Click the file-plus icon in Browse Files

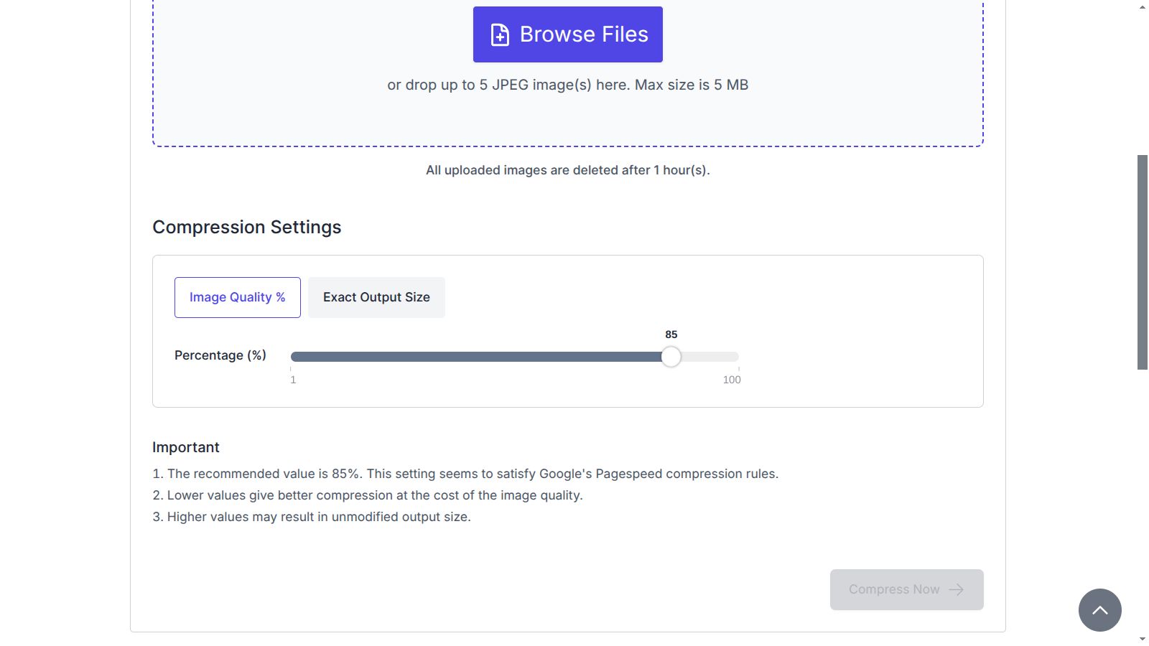point(500,34)
